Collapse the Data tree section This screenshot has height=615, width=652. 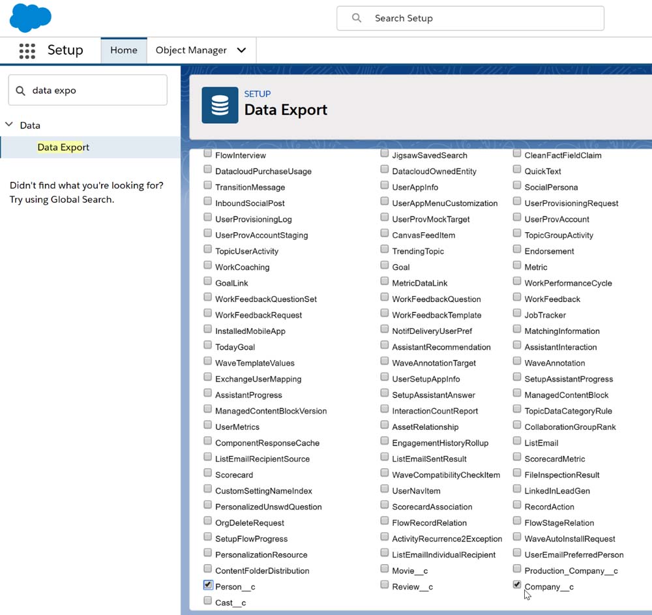click(9, 125)
